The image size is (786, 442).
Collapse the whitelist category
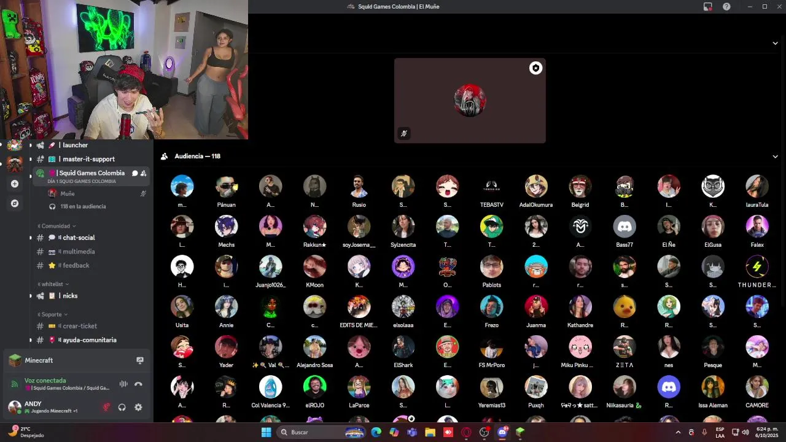pyautogui.click(x=53, y=284)
